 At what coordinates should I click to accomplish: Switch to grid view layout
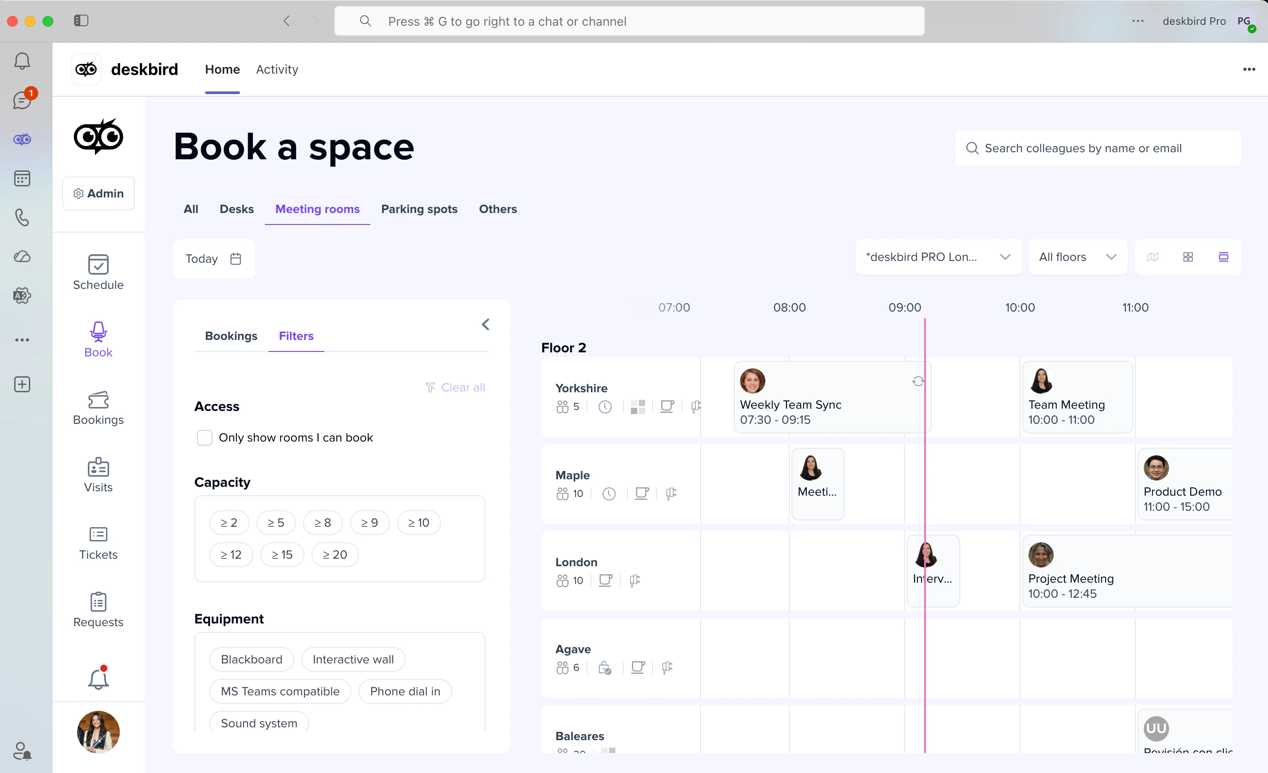1188,257
